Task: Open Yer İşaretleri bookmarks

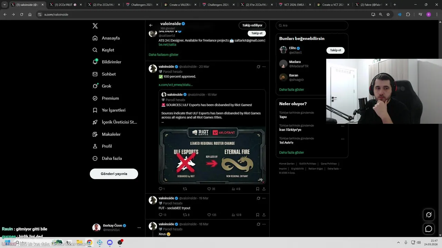Action: (x=109, y=110)
